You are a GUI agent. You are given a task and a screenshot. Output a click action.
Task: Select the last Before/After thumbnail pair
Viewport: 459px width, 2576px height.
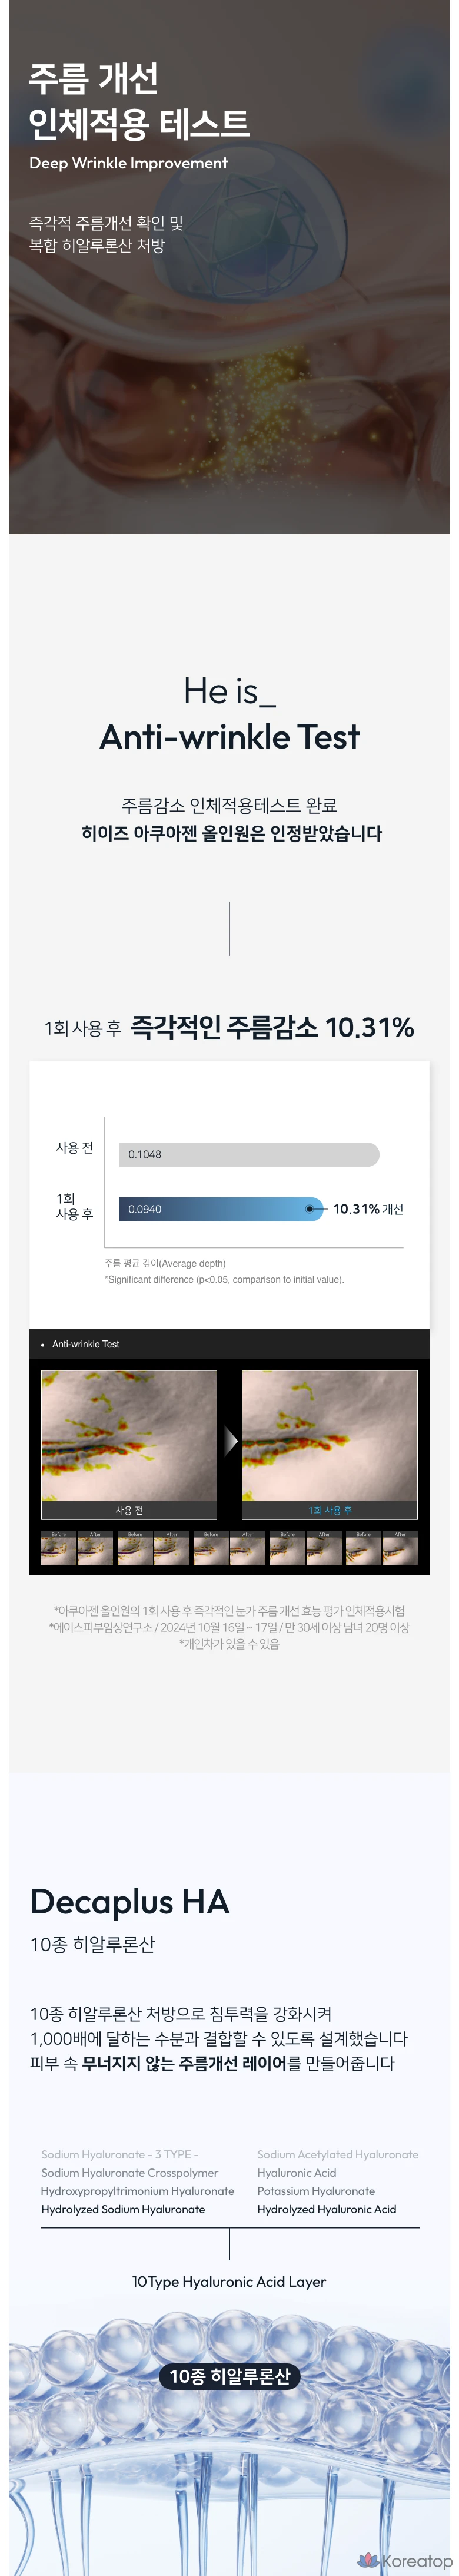381,1547
